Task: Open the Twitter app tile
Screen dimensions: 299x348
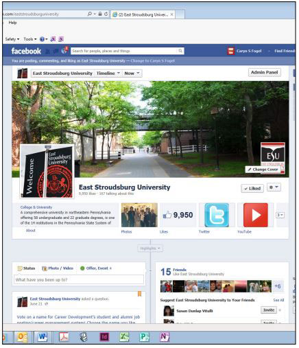Action: click(x=217, y=215)
